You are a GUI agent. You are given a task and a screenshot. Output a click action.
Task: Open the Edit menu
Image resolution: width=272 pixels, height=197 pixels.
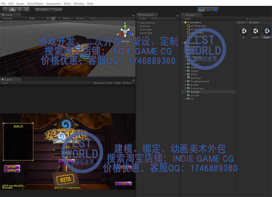click(11, 4)
